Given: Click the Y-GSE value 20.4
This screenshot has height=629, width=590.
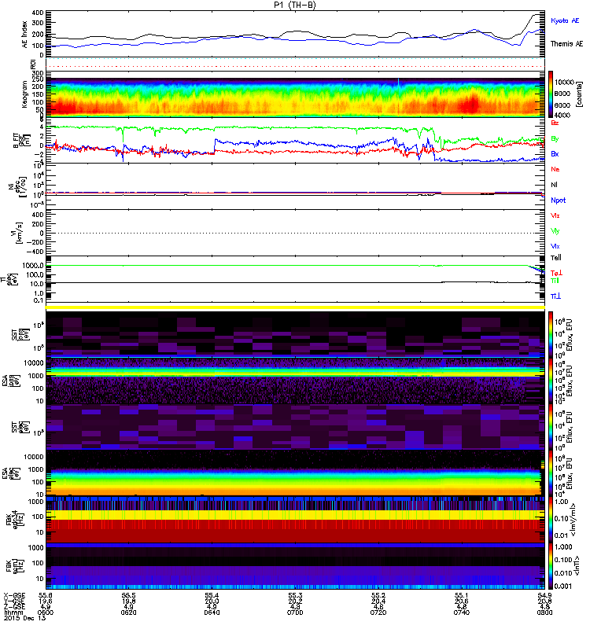Looking at the screenshot, I should pos(378,601).
